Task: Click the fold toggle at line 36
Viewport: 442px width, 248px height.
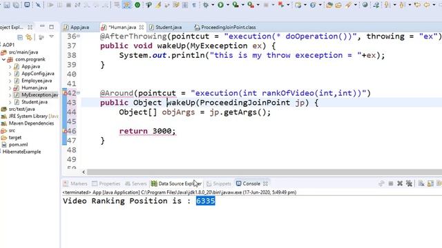Action: tap(78, 37)
